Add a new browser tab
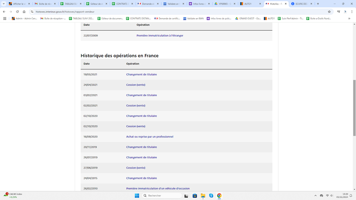Viewport: 356px width, 200px height. [318, 4]
